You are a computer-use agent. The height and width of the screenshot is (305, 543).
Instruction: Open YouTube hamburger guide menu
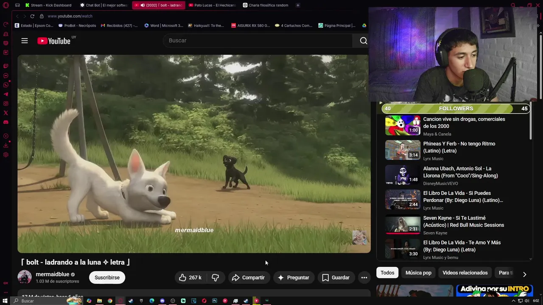25,41
